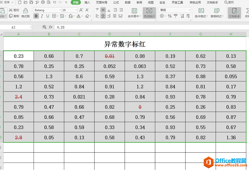Open a file with the folder icon
The width and height of the screenshot is (249, 170).
tap(25, 2)
